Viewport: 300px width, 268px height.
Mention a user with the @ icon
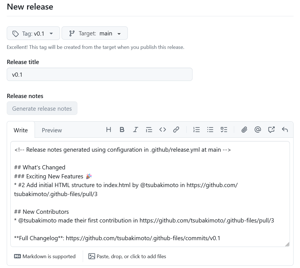click(258, 130)
